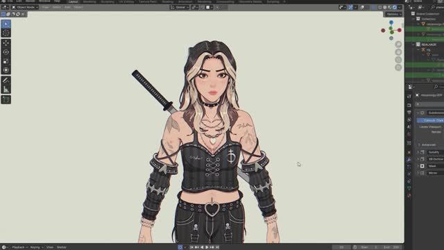Switch perspective/orthographic view gizmo

click(x=398, y=67)
